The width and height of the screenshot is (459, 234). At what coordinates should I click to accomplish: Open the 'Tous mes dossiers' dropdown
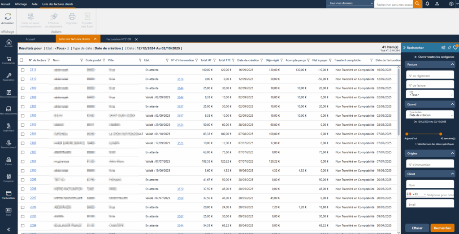tap(350, 4)
